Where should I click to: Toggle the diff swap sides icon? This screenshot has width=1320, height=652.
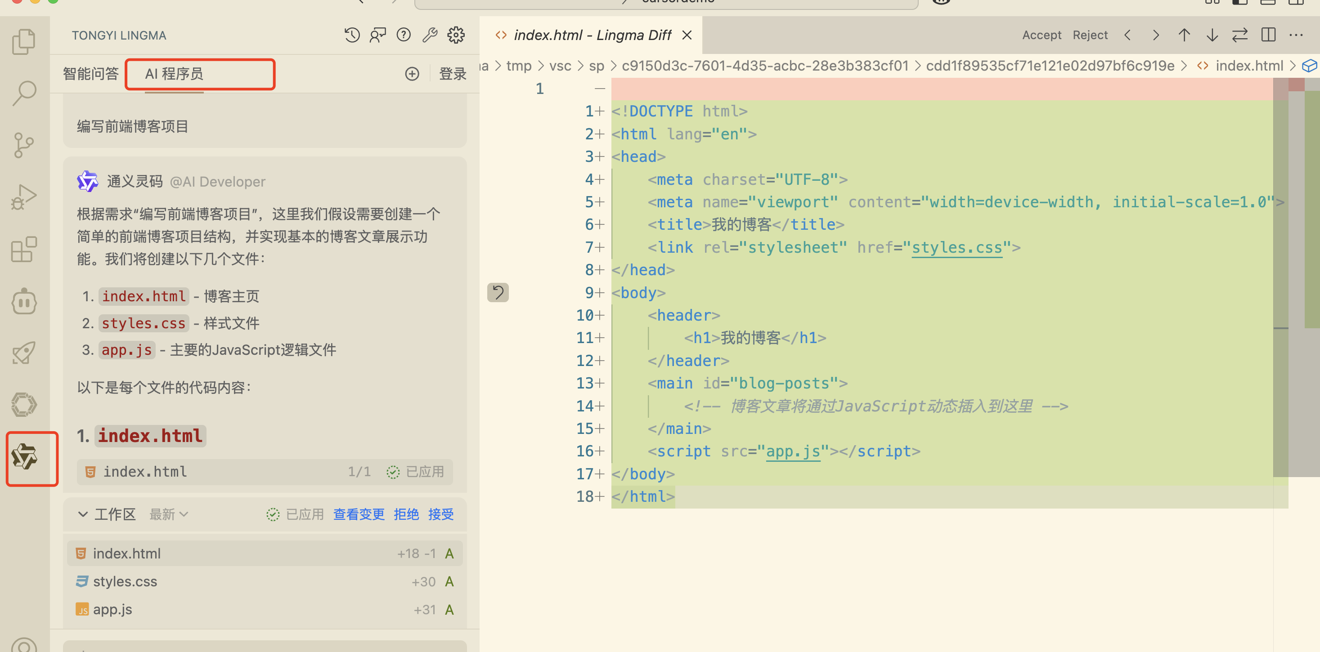(1240, 36)
